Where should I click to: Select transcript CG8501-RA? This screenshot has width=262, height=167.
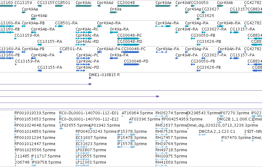pos(59,26)
